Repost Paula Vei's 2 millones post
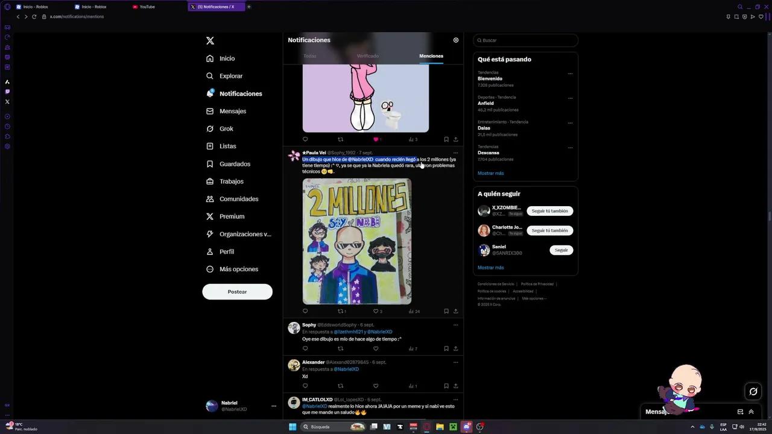 (341, 311)
